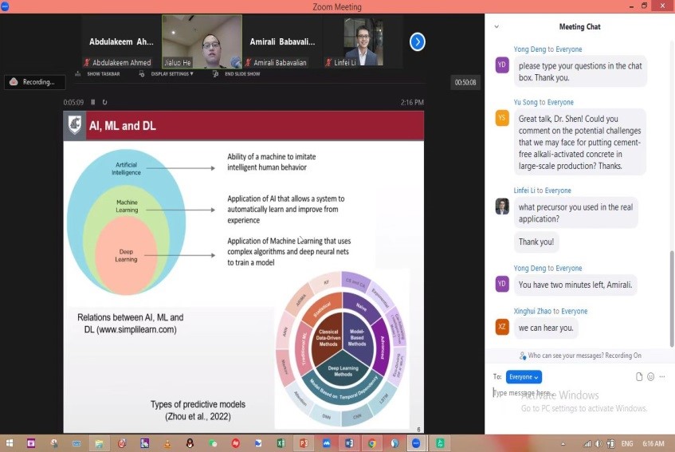
Task: Show the next participants with the arrow
Action: click(x=417, y=41)
